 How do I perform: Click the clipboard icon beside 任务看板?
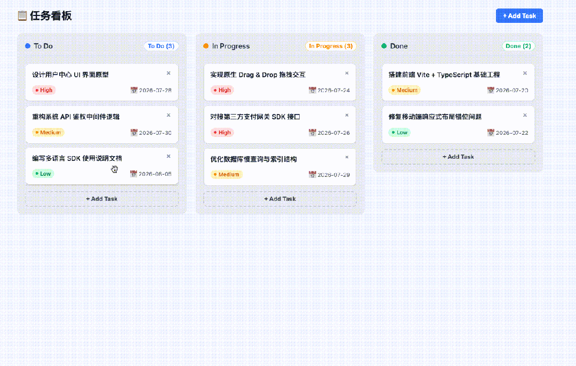[x=22, y=16]
